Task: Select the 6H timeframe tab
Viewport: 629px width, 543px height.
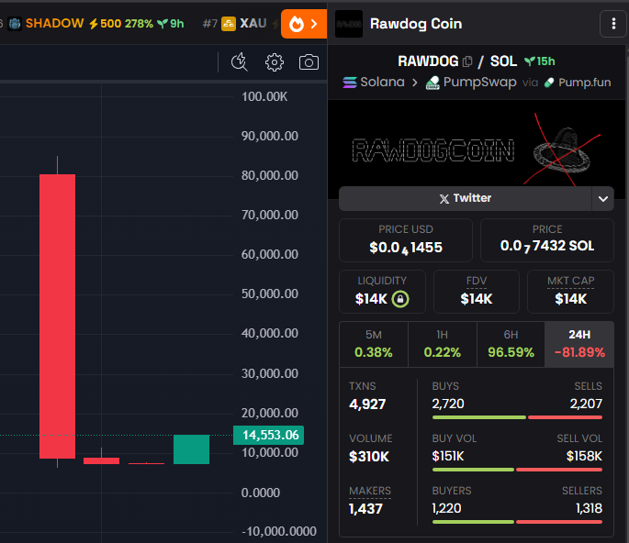Action: (510, 344)
